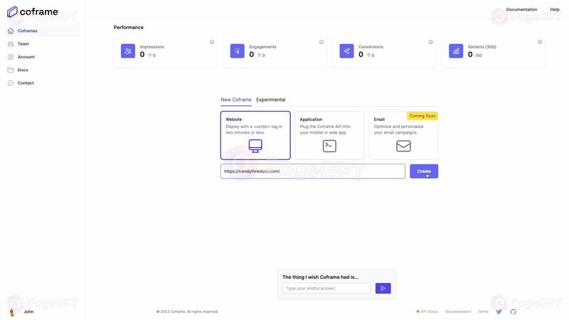Click the Website monitor icon
This screenshot has height=320, width=569.
[x=255, y=146]
